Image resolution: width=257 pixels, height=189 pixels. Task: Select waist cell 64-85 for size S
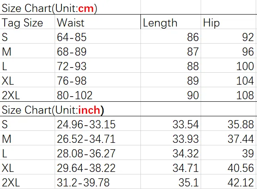(x=98, y=36)
